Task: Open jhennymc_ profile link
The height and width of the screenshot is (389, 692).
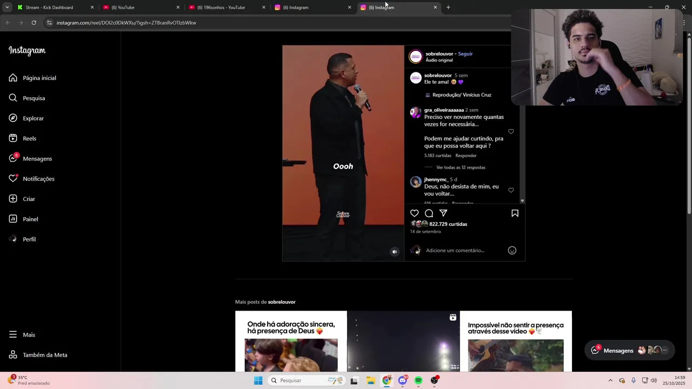Action: click(436, 179)
